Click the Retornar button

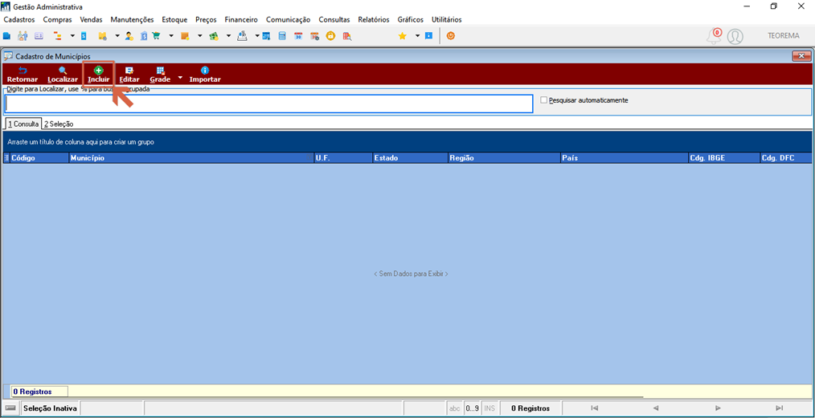pos(23,75)
